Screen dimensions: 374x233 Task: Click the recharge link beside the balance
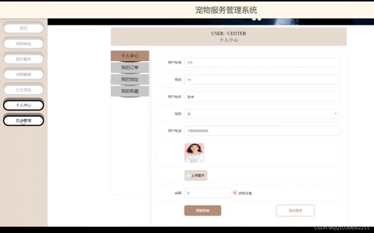tap(245, 193)
